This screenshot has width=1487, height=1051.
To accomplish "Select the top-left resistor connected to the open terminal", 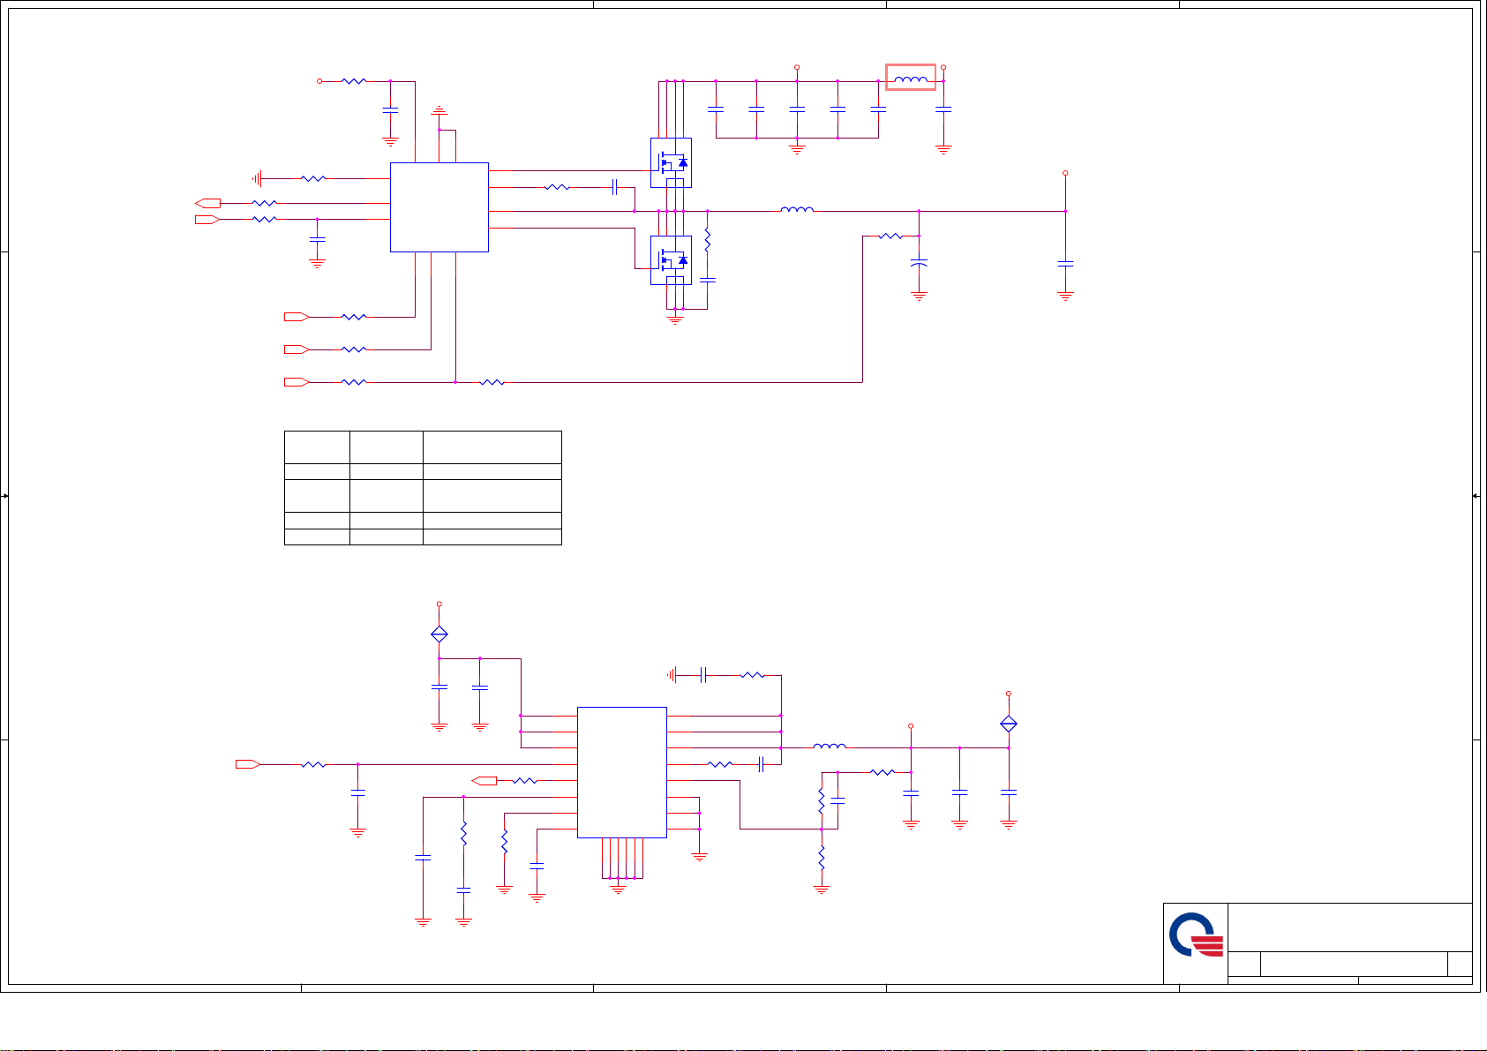I will [x=354, y=80].
